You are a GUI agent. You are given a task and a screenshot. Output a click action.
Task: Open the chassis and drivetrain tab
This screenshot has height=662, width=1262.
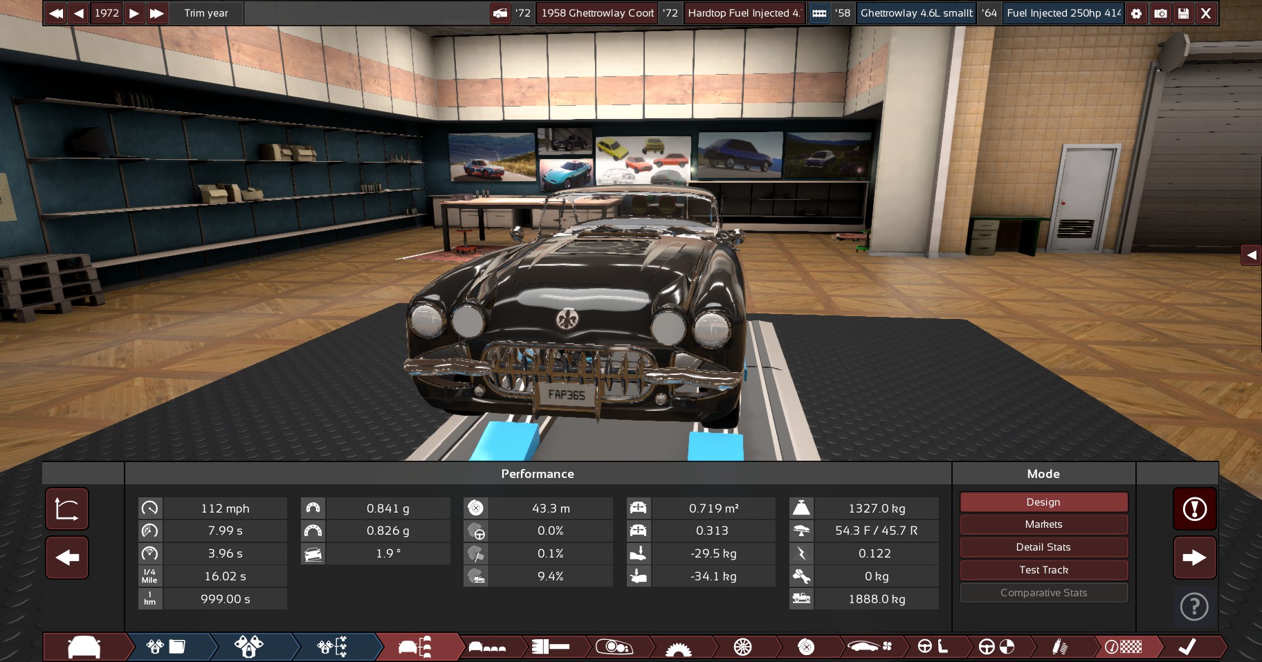[551, 647]
